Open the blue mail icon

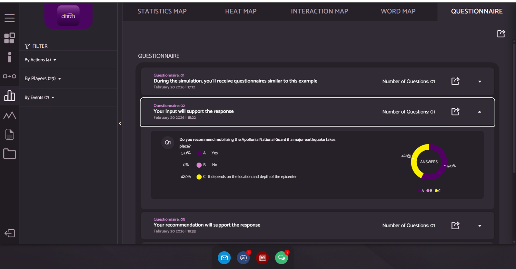point(224,258)
